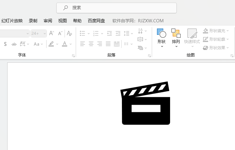Expand the highlight color dropdown arrow
The width and height of the screenshot is (235, 150).
[x=57, y=44]
